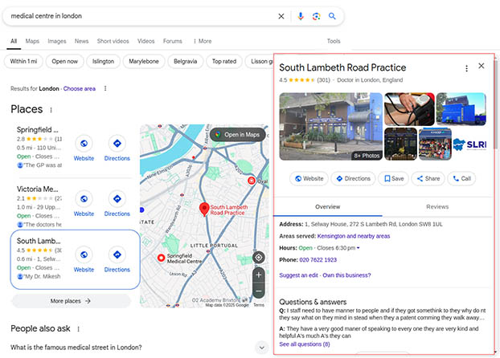Switch to the Reviews tab
This screenshot has height=358, width=500.
point(436,206)
